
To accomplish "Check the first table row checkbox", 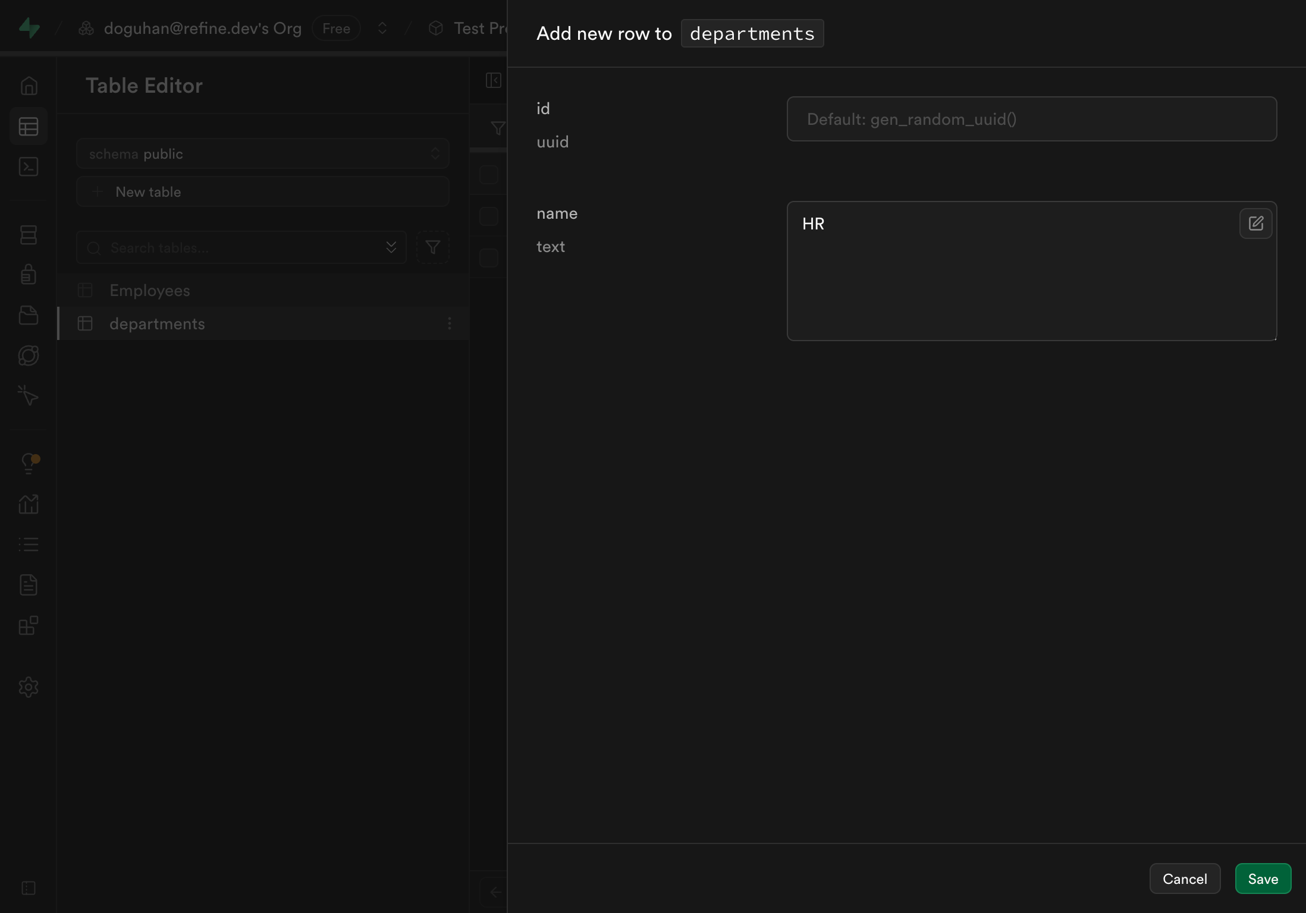I will point(489,216).
